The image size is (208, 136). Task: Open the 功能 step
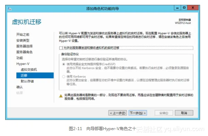(x=20, y=58)
